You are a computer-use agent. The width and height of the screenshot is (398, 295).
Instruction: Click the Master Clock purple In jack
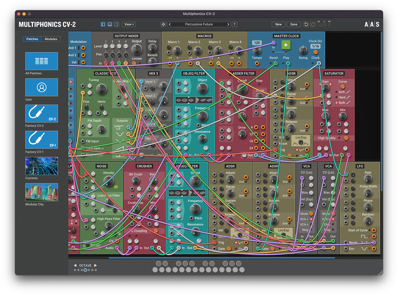pos(273,43)
